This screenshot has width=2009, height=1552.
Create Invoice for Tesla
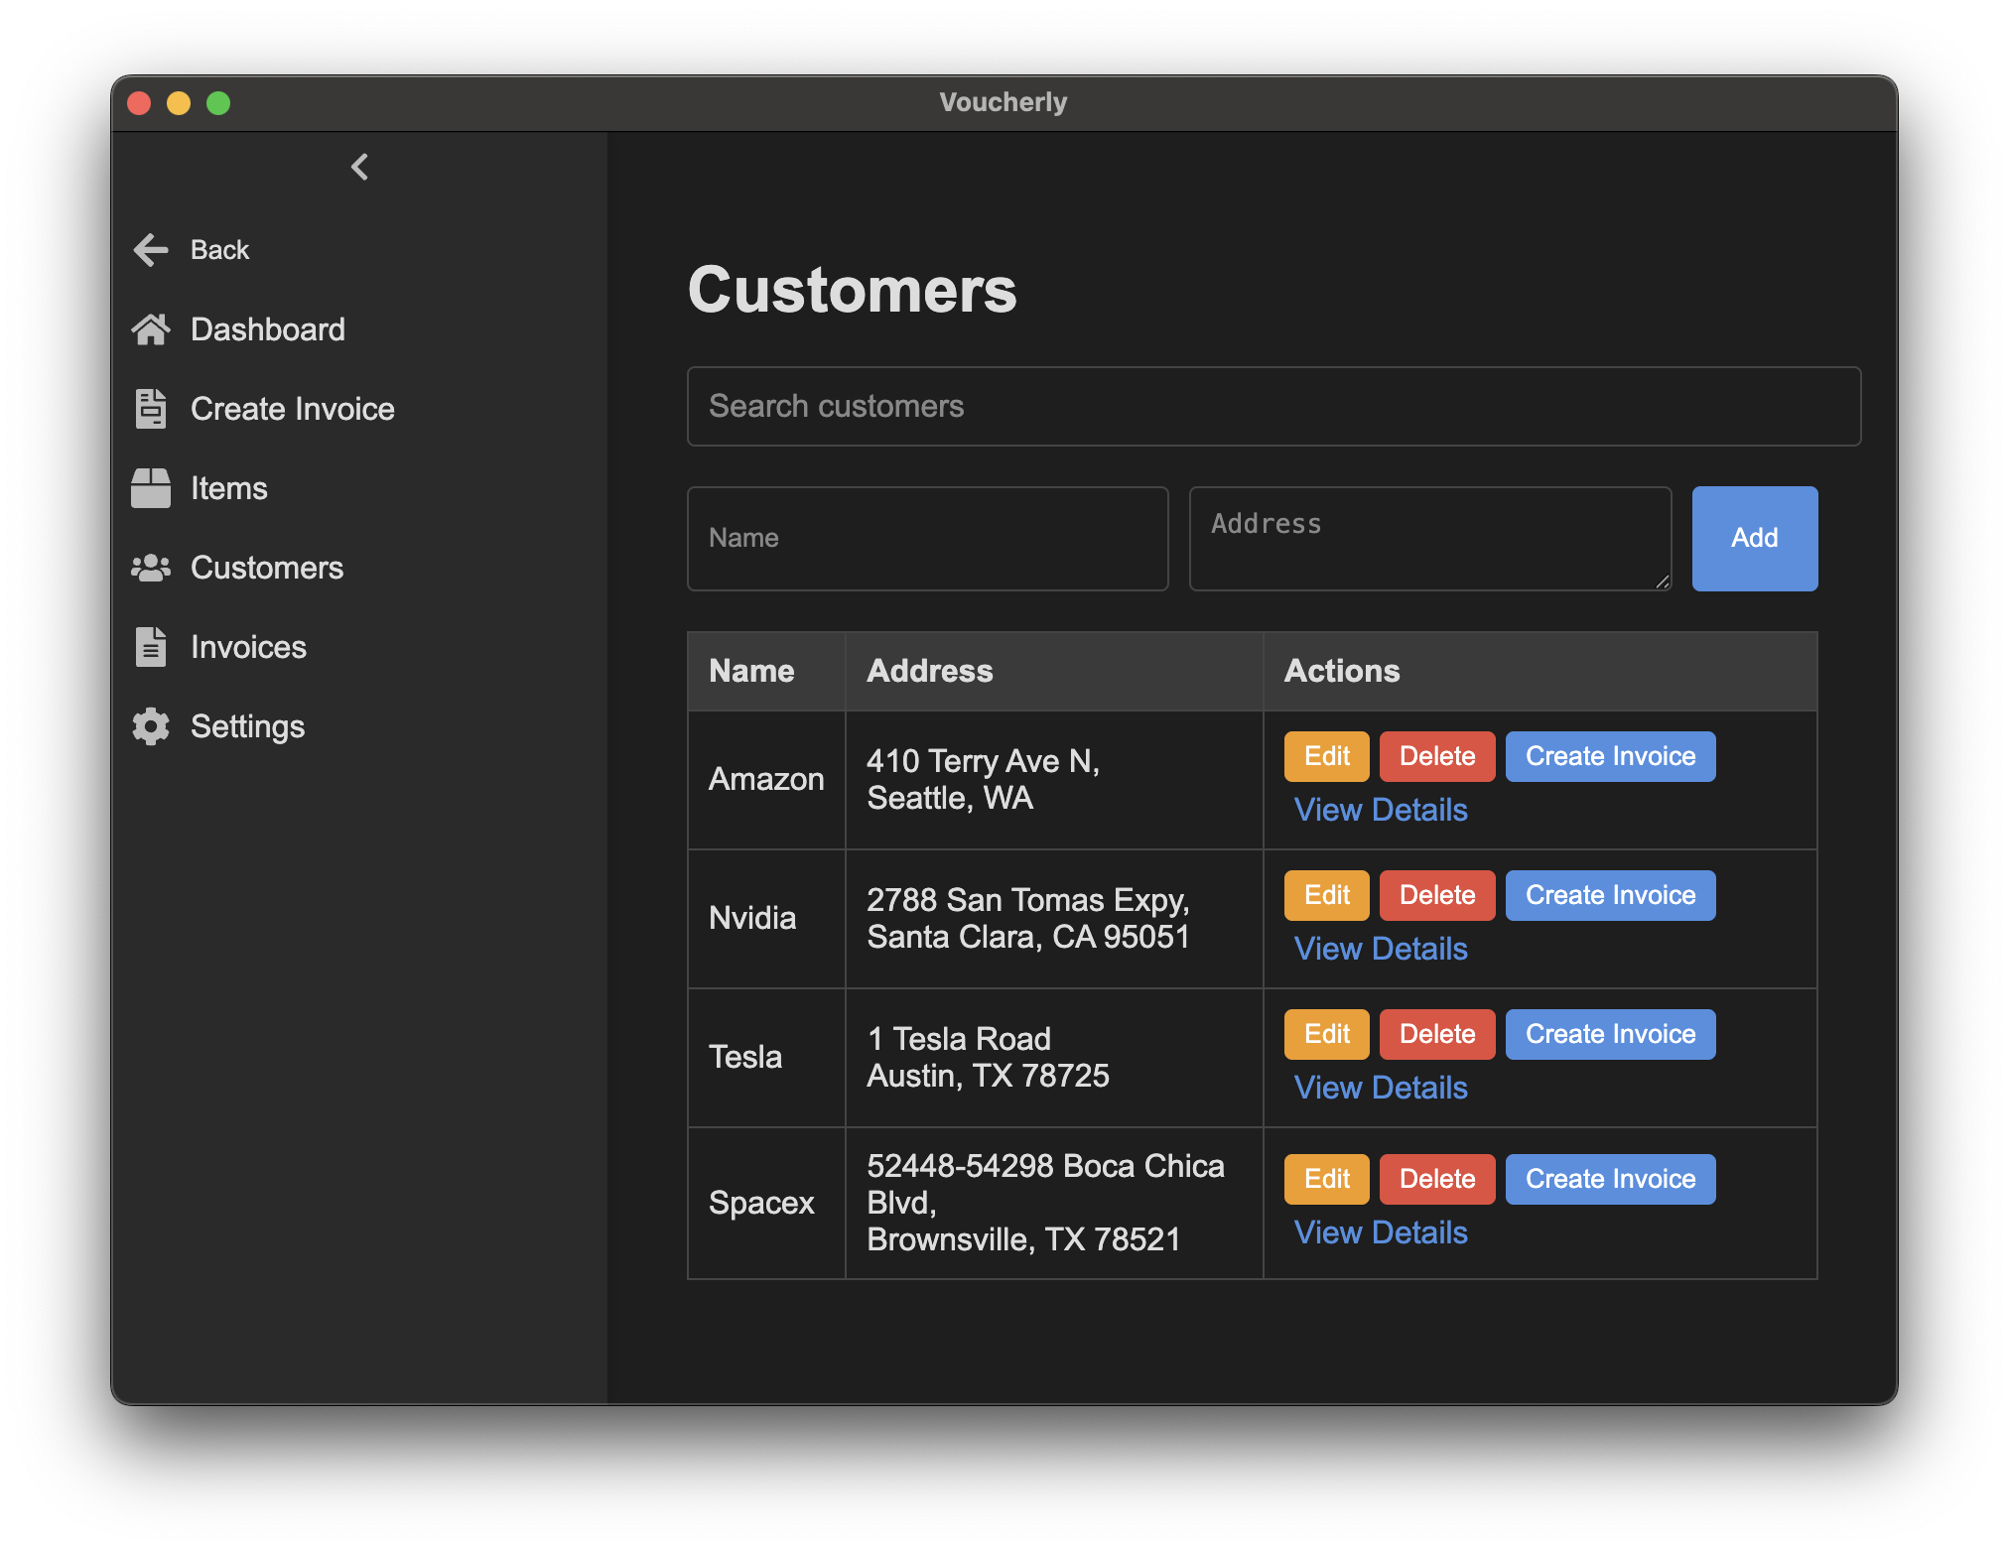(x=1610, y=1035)
